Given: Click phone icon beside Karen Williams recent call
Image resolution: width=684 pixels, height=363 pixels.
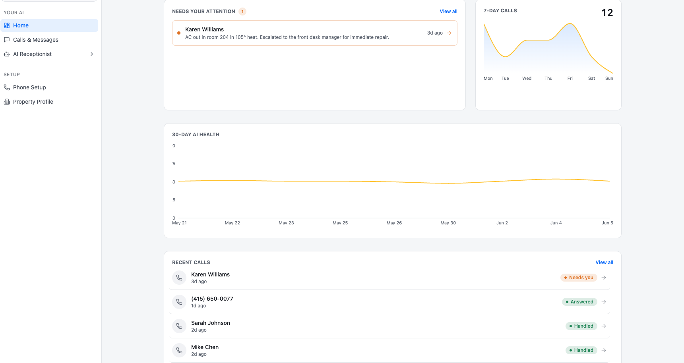Looking at the screenshot, I should click(179, 278).
